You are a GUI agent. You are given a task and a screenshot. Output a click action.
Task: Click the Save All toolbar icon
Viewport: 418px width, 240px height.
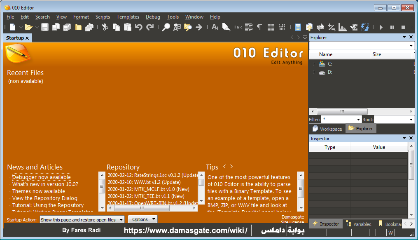tap(67, 27)
